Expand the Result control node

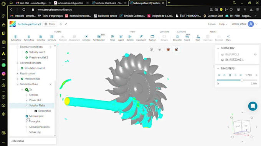coord(17,74)
